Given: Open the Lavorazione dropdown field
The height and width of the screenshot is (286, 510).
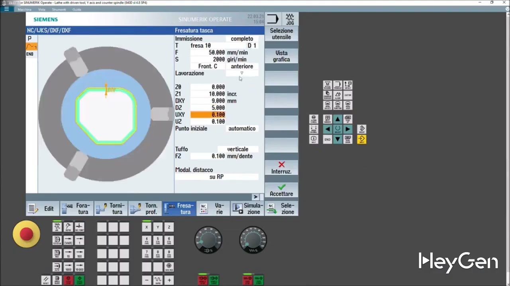Looking at the screenshot, I should click(242, 73).
